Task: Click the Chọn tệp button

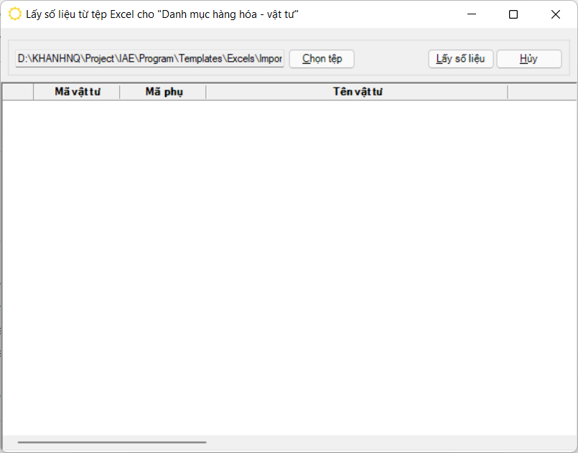Action: (x=322, y=59)
